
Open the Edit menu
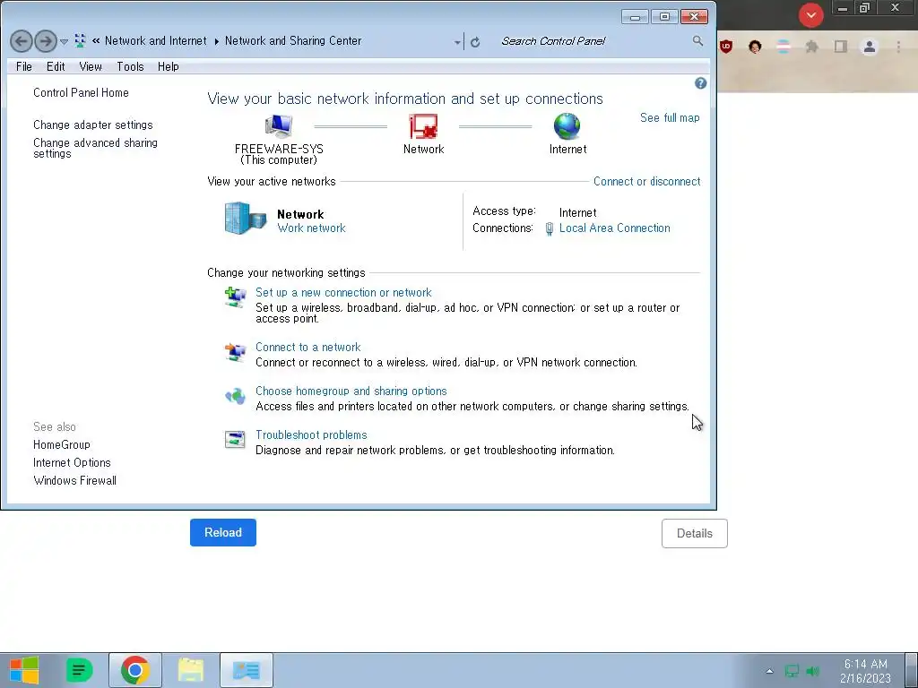click(56, 66)
